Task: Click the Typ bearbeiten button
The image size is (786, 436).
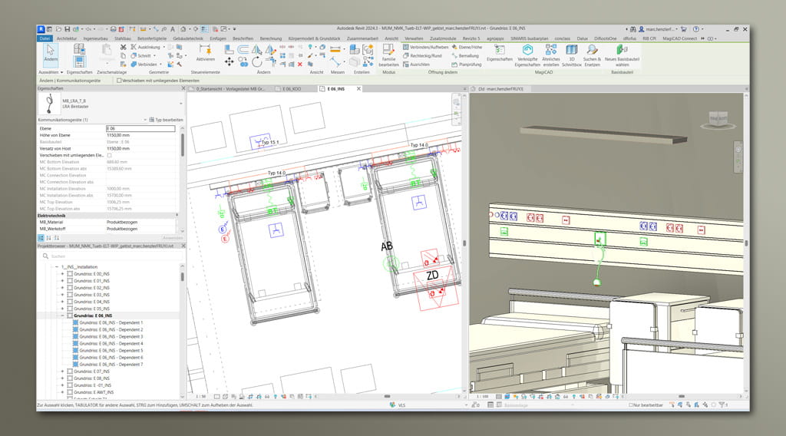Action: pyautogui.click(x=166, y=120)
